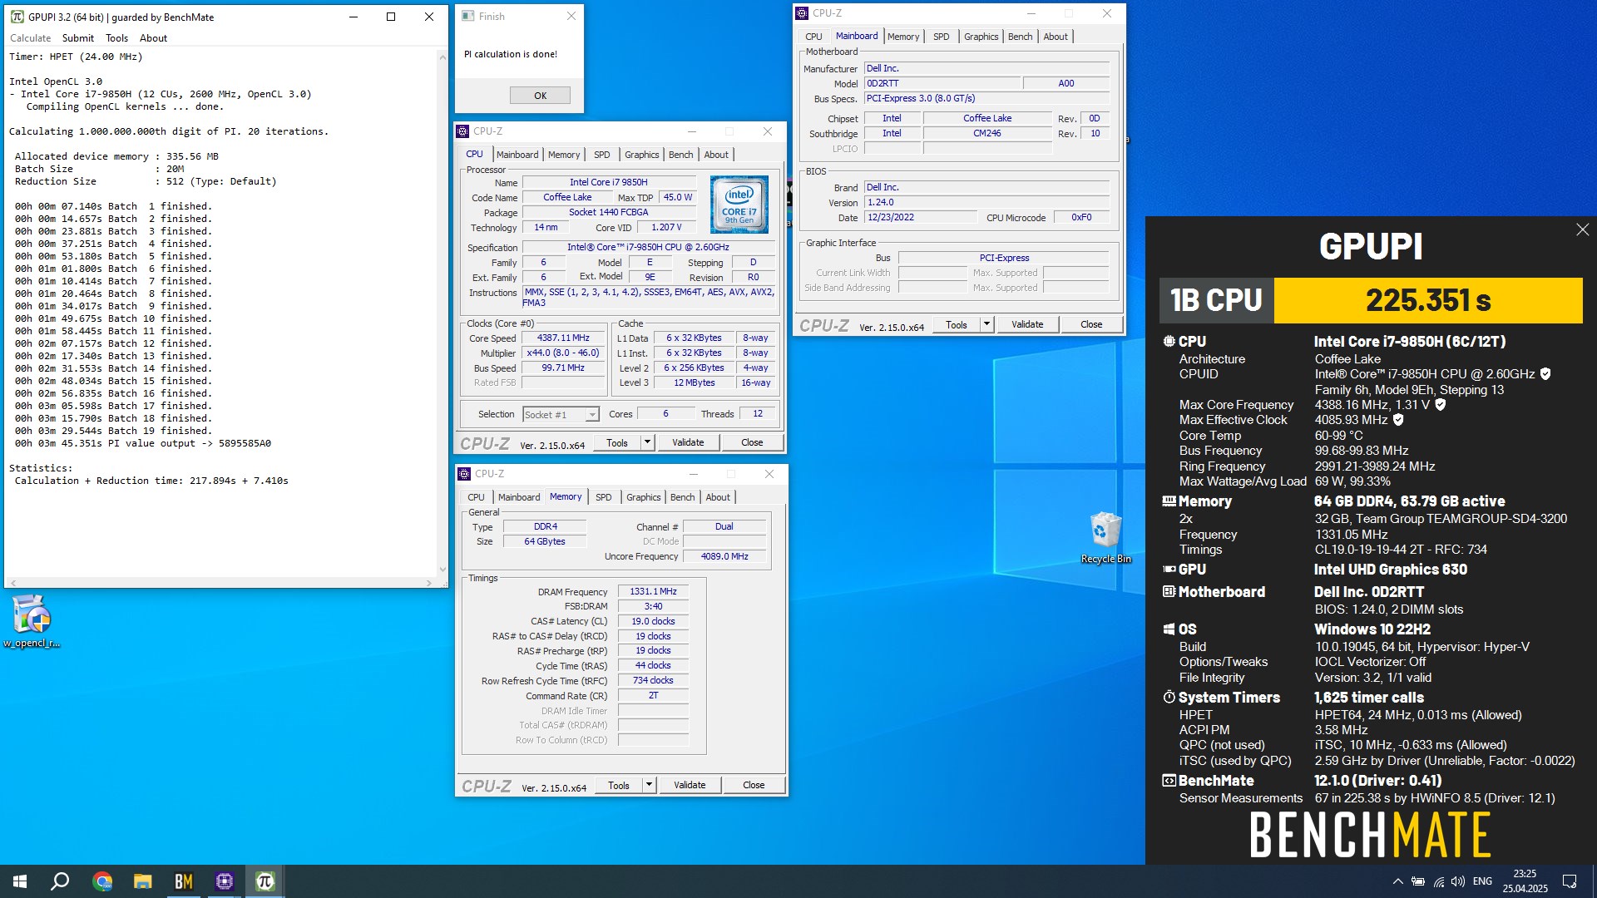The height and width of the screenshot is (898, 1597).
Task: Click ENG language indicator in tray
Action: click(x=1482, y=881)
